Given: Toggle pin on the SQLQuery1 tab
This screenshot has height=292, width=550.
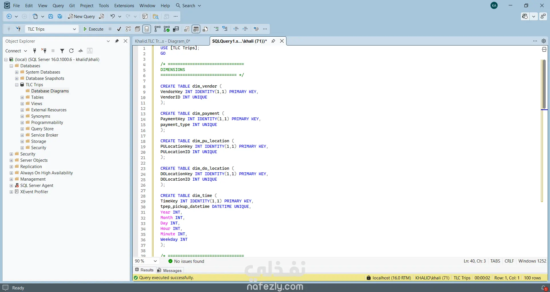Looking at the screenshot, I should 273,41.
